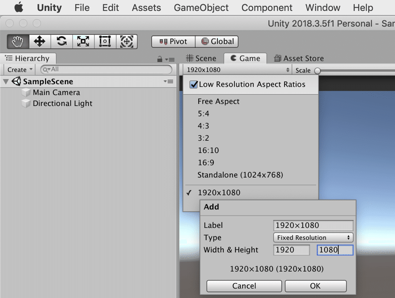Toggle Pivot handle position

tap(173, 42)
